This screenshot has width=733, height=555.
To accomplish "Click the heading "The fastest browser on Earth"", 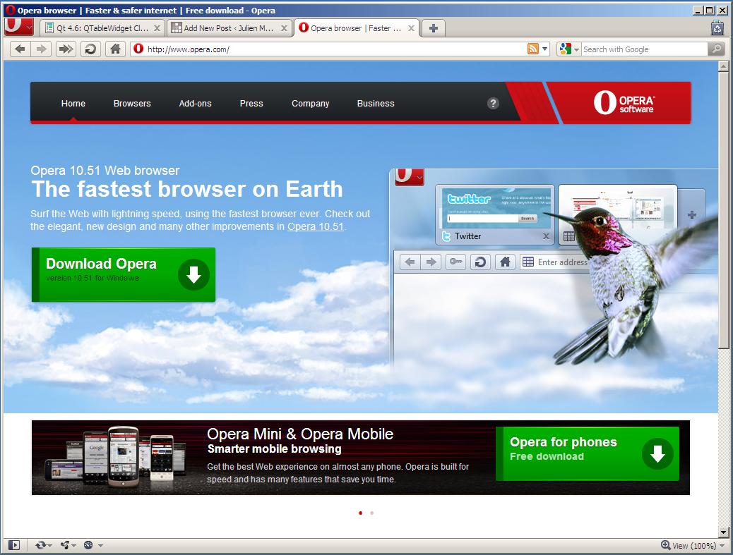I will (x=187, y=189).
